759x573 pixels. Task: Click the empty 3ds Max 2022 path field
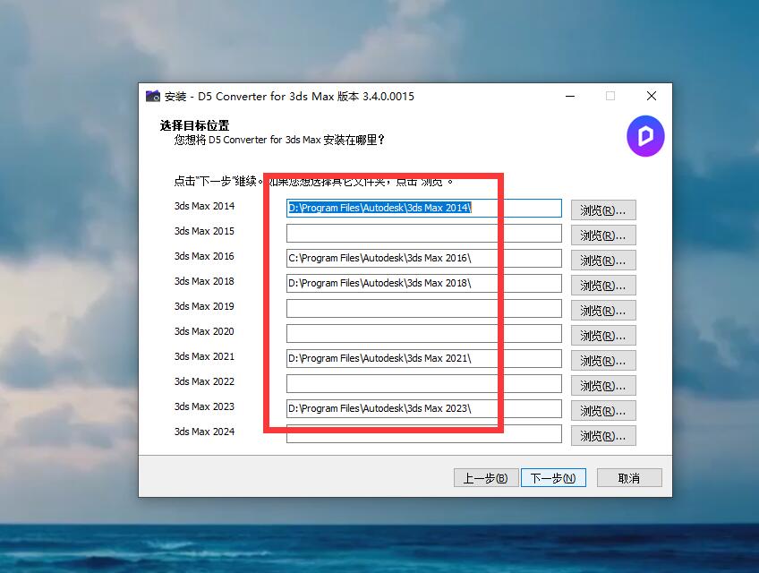click(424, 383)
